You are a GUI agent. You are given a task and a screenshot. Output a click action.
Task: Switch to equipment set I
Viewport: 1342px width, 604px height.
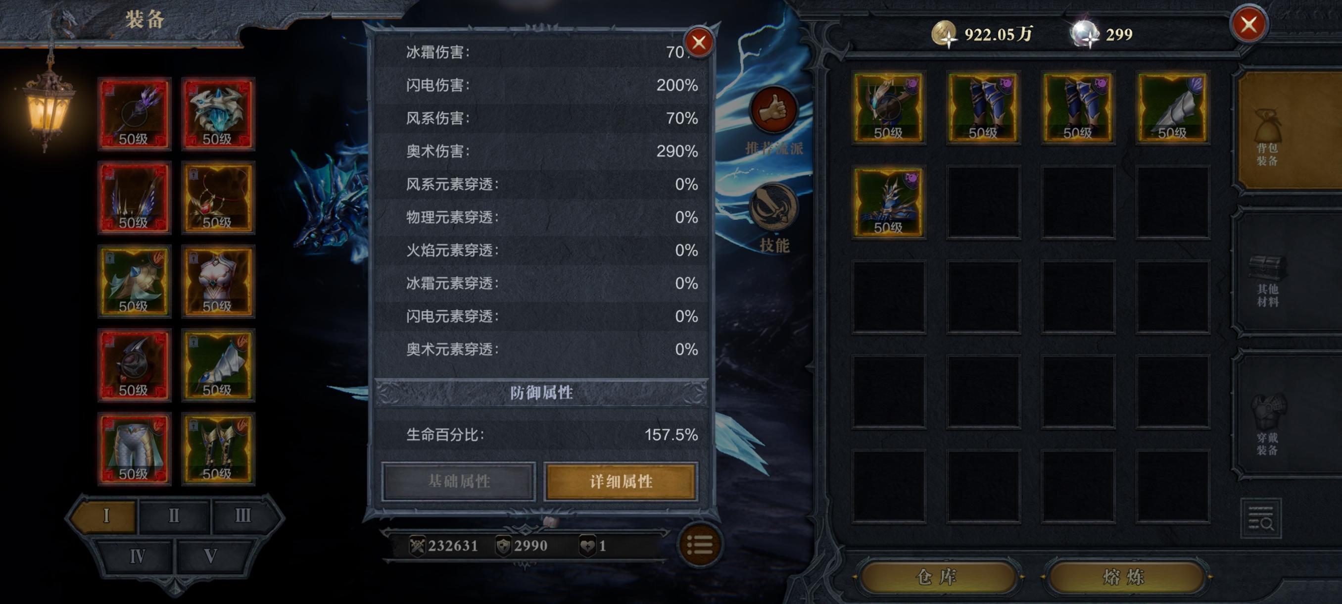106,516
